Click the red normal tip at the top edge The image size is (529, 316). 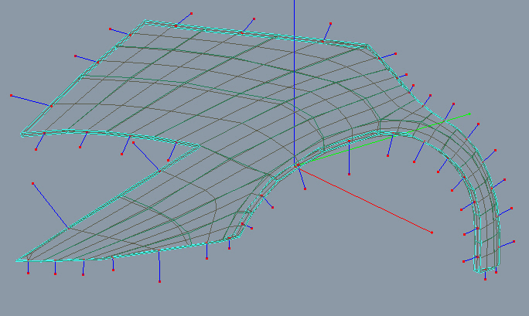point(192,13)
